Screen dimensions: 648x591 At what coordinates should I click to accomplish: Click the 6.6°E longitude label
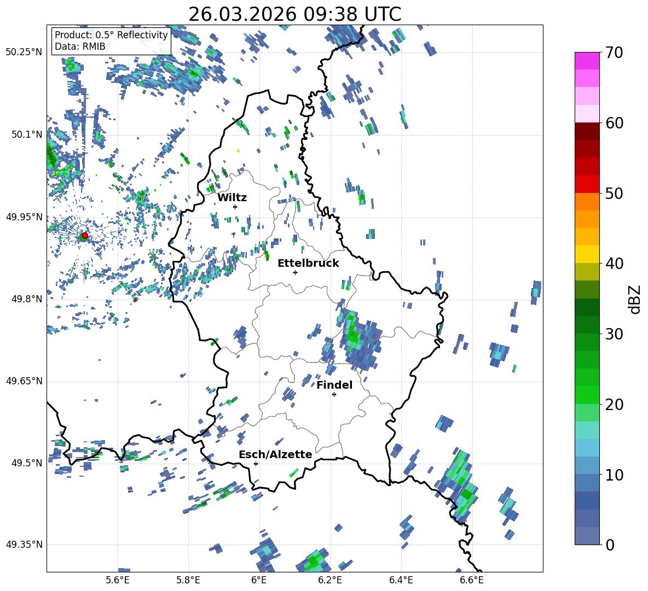[472, 580]
